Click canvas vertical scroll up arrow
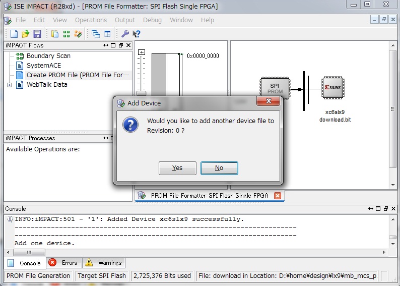 click(x=393, y=45)
